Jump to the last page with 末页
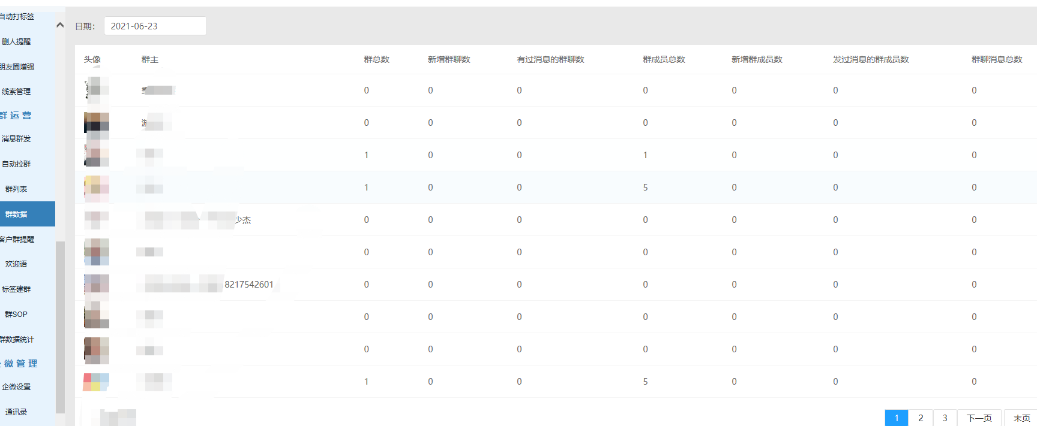The image size is (1037, 426). (x=1021, y=418)
